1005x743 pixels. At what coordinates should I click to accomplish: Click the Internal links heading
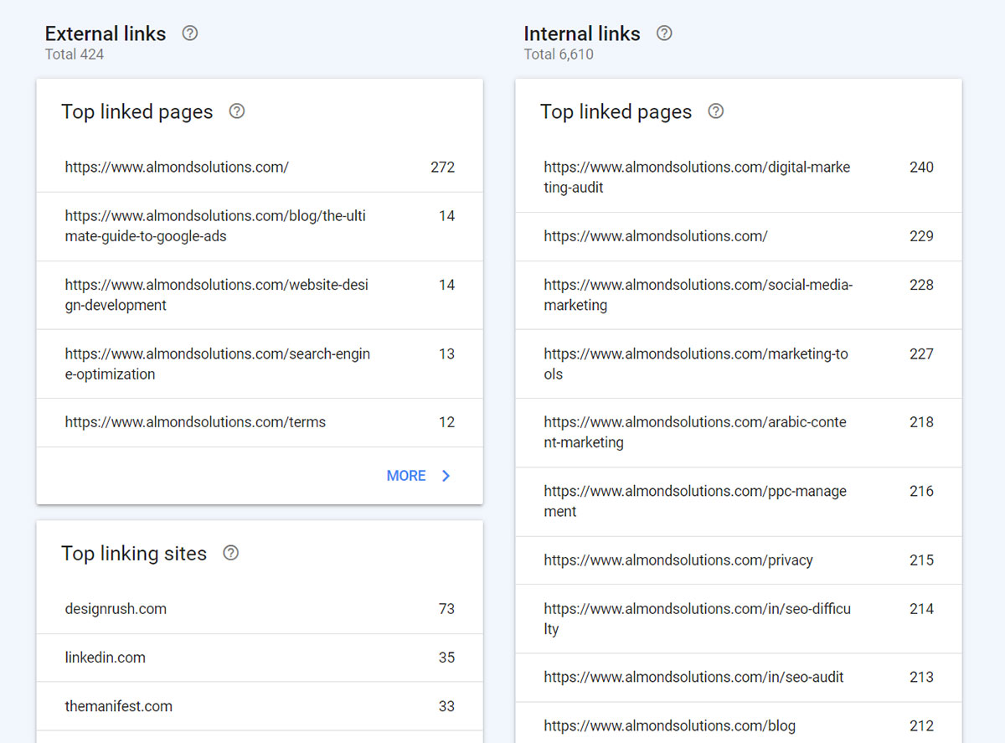click(x=582, y=34)
